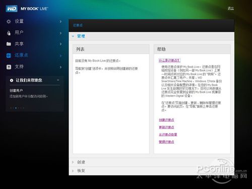
Task: Collapse the 管理 section chevron
Action: click(x=73, y=36)
